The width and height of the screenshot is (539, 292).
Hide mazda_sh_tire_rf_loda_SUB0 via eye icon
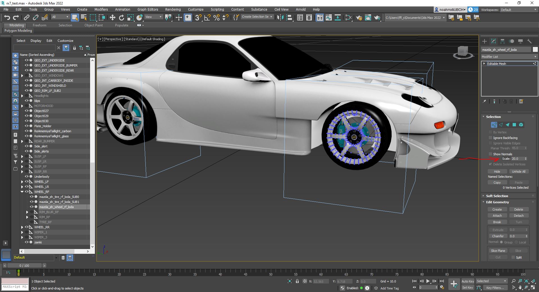click(32, 197)
